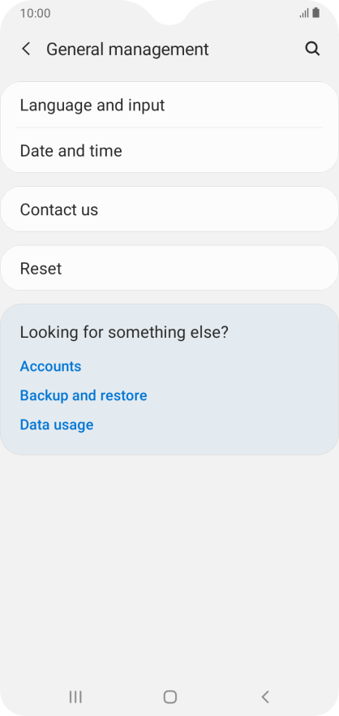
Task: Tap the back arrow beside General management
Action: pos(26,49)
